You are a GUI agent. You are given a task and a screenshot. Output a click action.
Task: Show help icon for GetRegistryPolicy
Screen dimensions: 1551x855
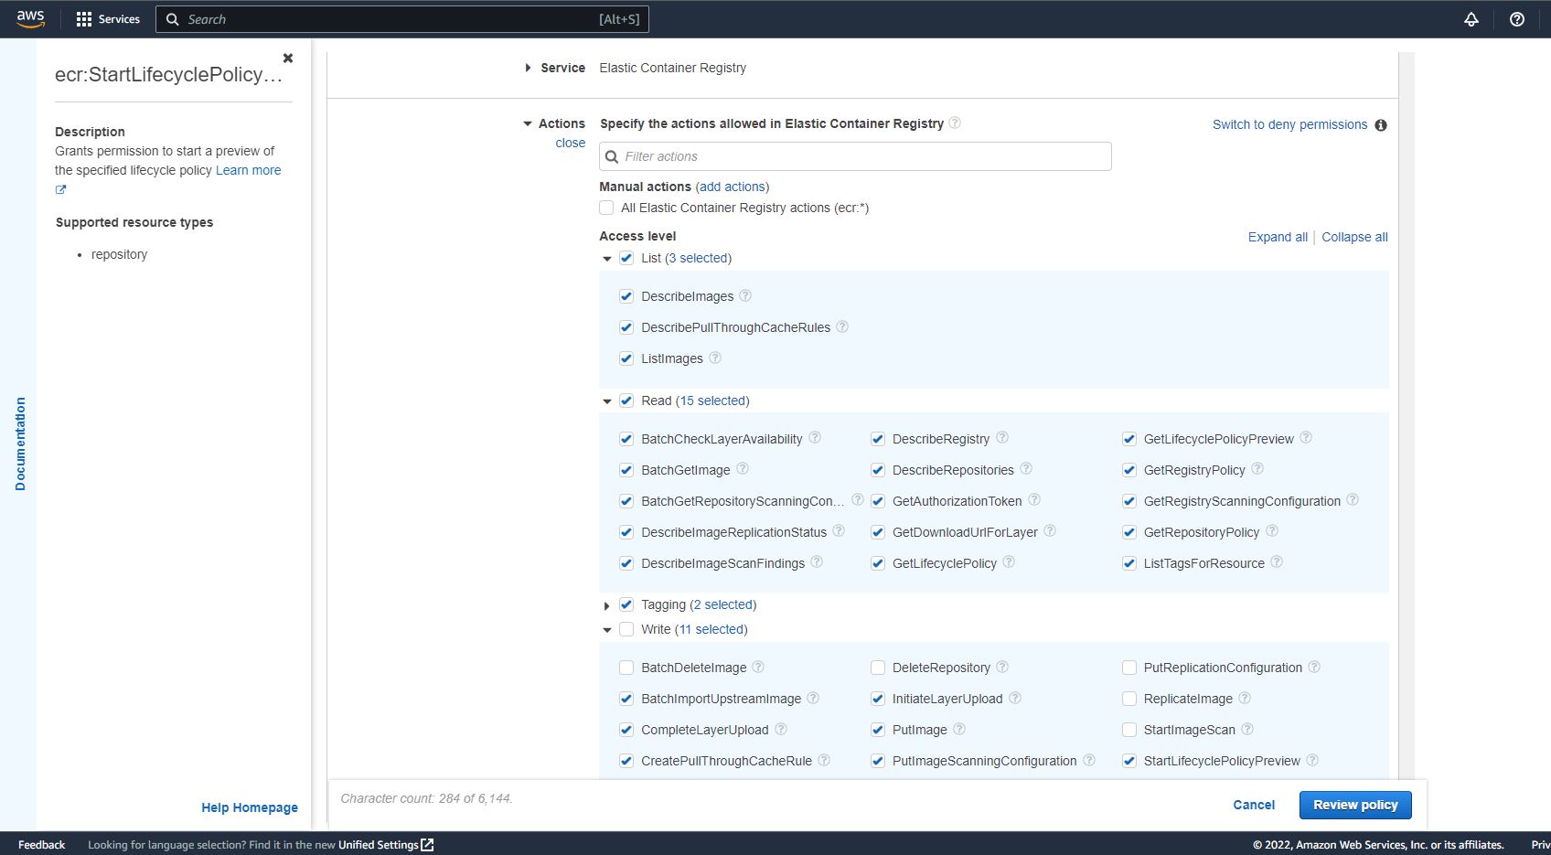(1257, 468)
